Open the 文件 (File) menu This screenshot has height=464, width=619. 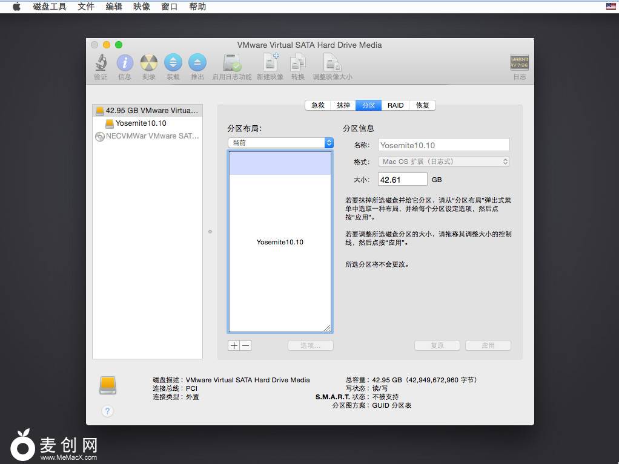[86, 7]
